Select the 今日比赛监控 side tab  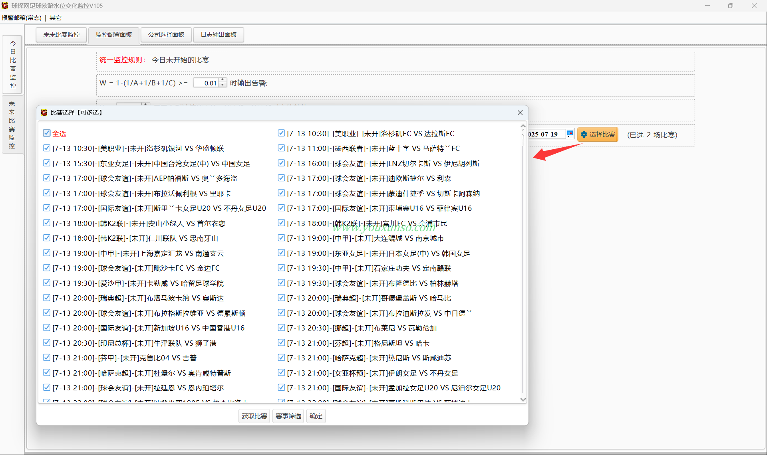click(x=13, y=64)
